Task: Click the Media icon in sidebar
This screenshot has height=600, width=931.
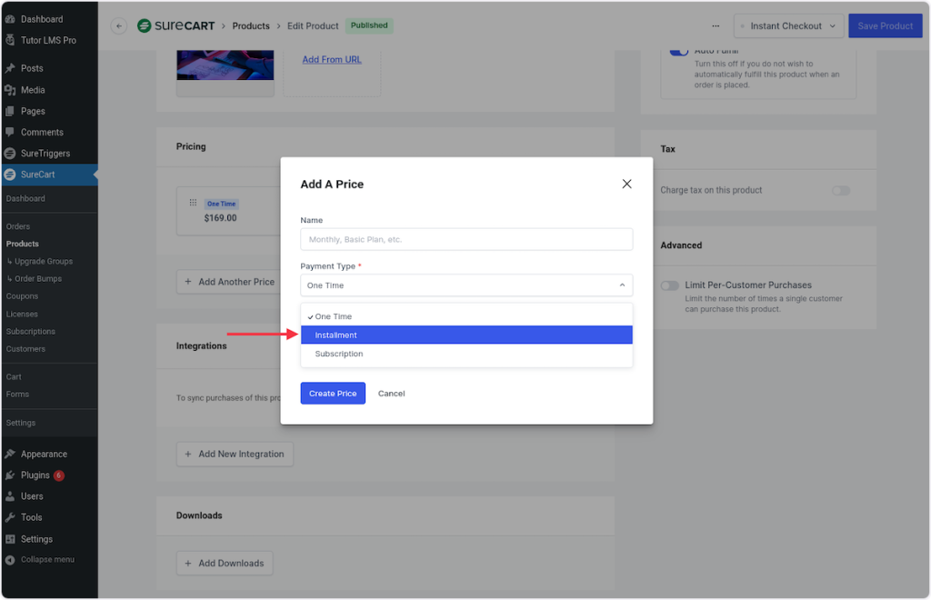Action: pos(10,90)
